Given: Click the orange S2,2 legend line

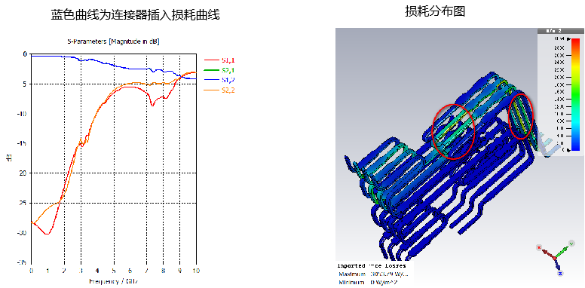Looking at the screenshot, I should coord(211,90).
